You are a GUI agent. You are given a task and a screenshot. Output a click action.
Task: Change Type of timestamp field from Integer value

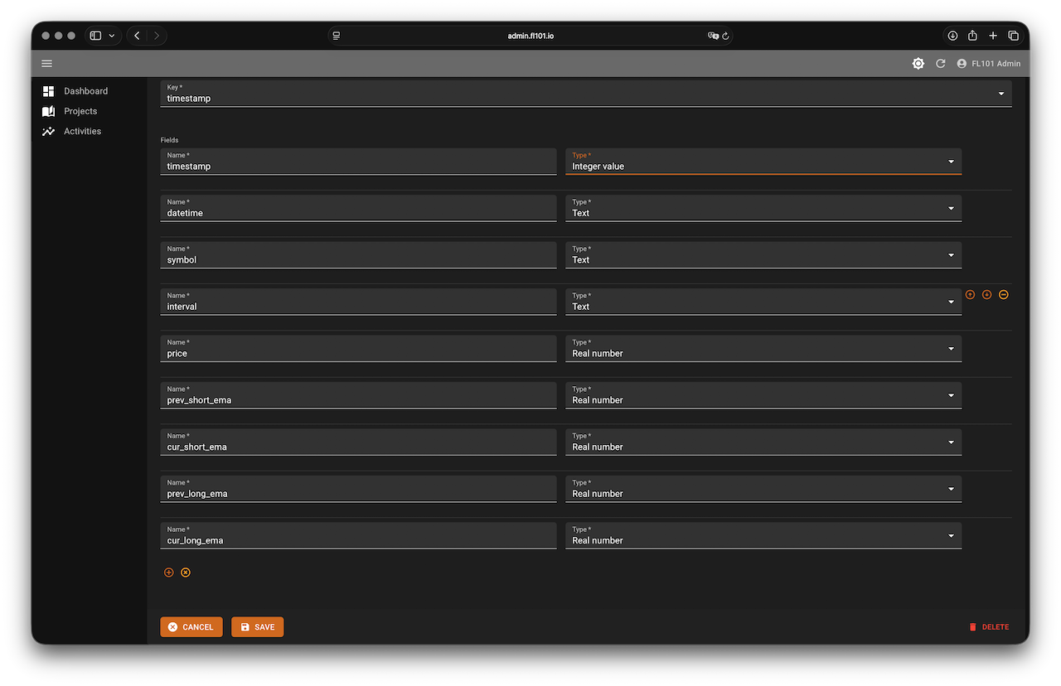point(763,162)
